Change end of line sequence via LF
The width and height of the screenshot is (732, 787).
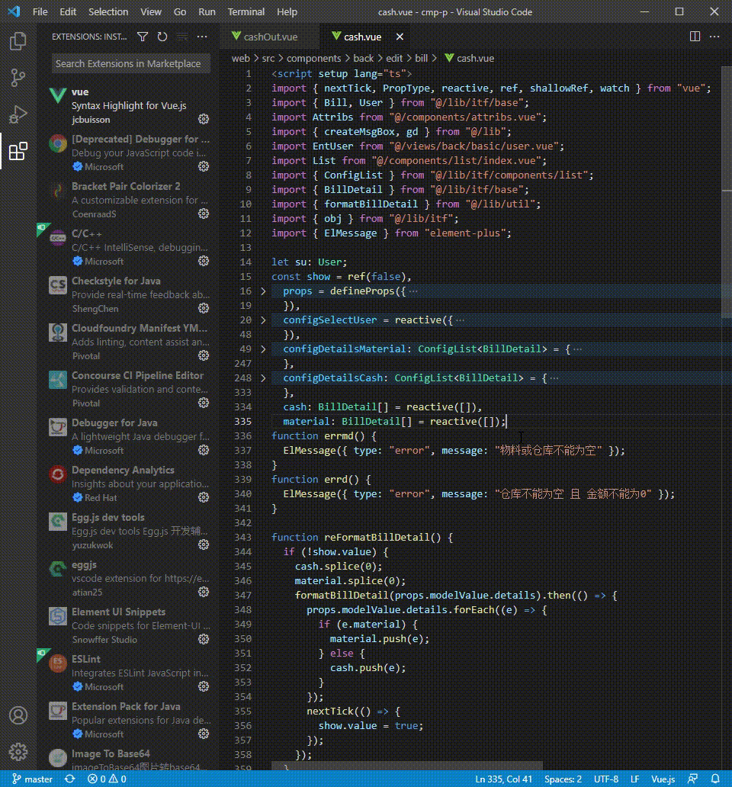[634, 779]
